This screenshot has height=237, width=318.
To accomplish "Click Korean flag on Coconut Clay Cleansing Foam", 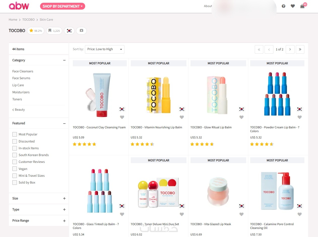I will pos(122,109).
